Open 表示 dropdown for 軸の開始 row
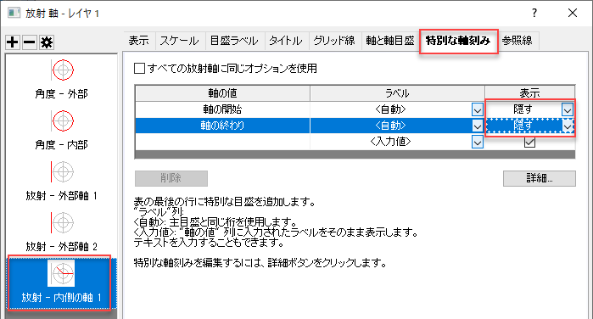Image resolution: width=593 pixels, height=319 pixels. (x=568, y=109)
